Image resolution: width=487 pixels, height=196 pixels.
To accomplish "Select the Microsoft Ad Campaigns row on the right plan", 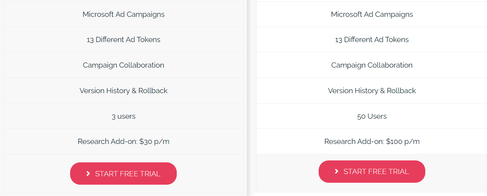I will [x=372, y=14].
